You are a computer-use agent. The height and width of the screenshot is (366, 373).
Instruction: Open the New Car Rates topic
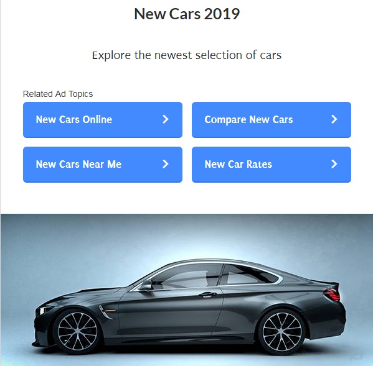pyautogui.click(x=271, y=165)
